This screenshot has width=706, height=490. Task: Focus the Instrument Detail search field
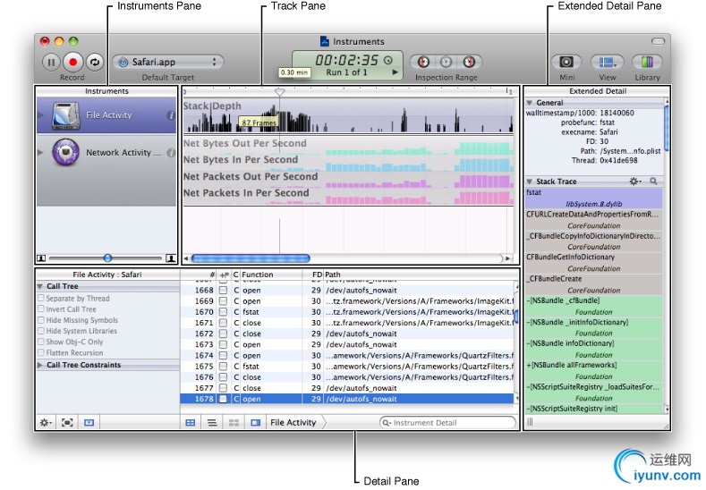(x=447, y=423)
